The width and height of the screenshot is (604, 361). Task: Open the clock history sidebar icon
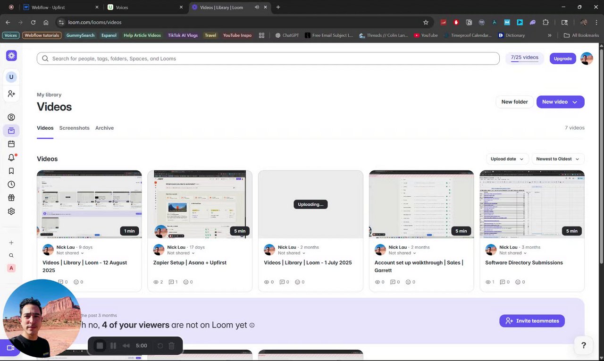(11, 185)
